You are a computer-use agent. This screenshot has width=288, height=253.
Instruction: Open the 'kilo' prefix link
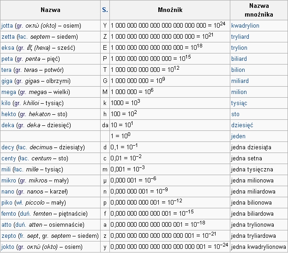tap(6, 103)
